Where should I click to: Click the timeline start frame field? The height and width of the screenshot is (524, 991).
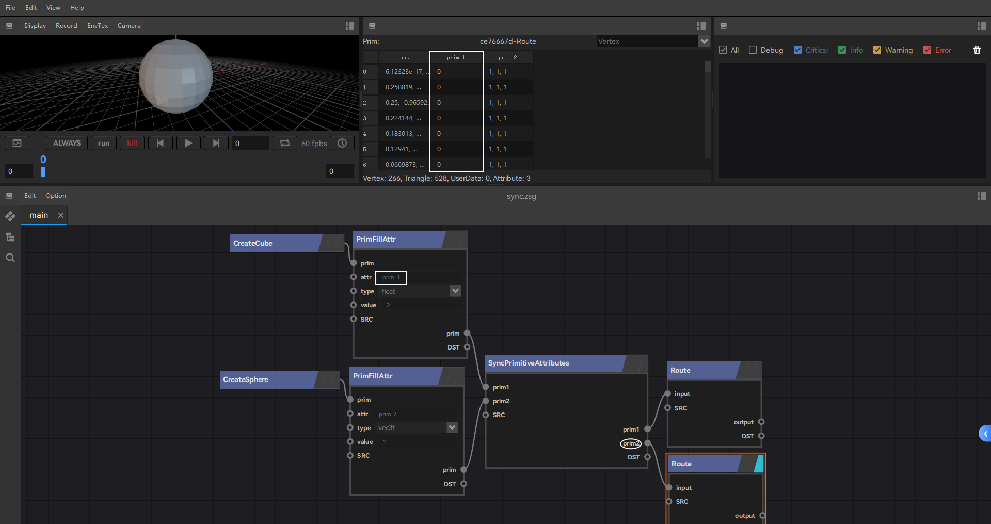click(x=19, y=171)
